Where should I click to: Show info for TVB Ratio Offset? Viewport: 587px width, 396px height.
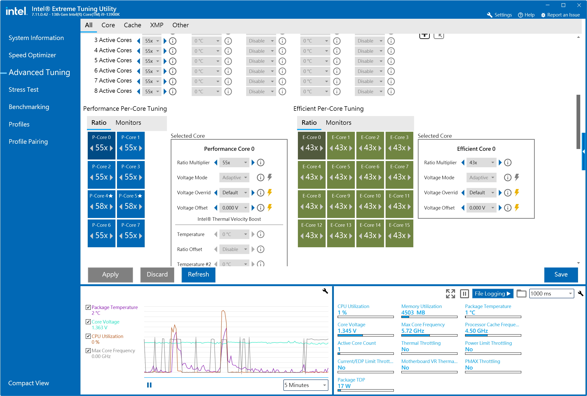coord(261,249)
